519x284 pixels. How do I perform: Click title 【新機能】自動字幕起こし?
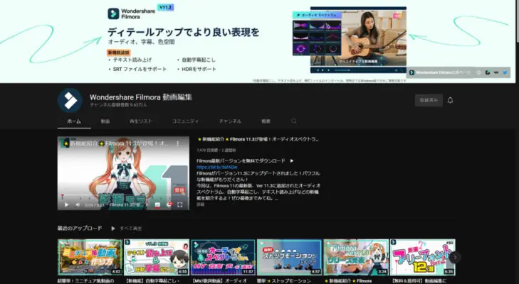tap(152, 281)
